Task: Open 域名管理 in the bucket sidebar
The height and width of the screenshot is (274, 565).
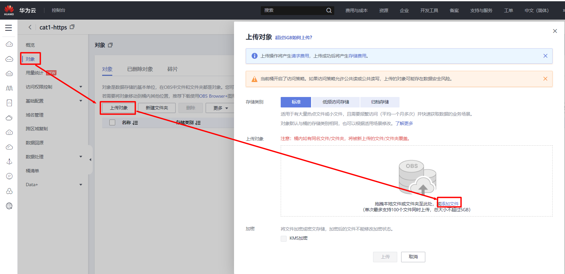Action: [x=35, y=115]
